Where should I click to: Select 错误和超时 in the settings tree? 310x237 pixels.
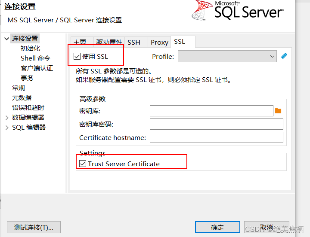[28, 108]
